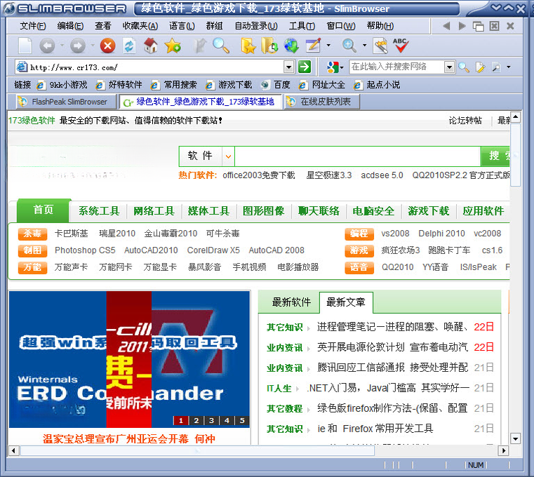Go back to the previous page

click(x=47, y=46)
